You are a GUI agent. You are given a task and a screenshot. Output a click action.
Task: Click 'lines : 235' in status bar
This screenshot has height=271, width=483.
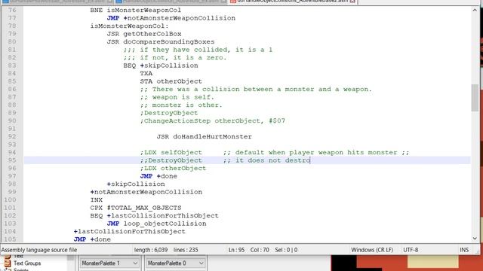tap(186, 250)
